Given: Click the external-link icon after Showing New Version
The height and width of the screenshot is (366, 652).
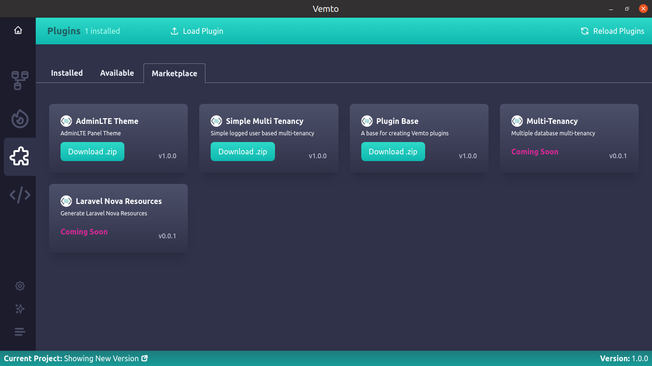Looking at the screenshot, I should 144,358.
